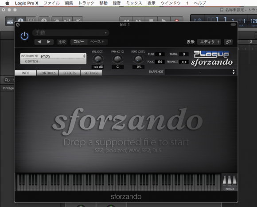Click the Library search magnifier icon
The height and width of the screenshot is (207, 257).
point(8,80)
